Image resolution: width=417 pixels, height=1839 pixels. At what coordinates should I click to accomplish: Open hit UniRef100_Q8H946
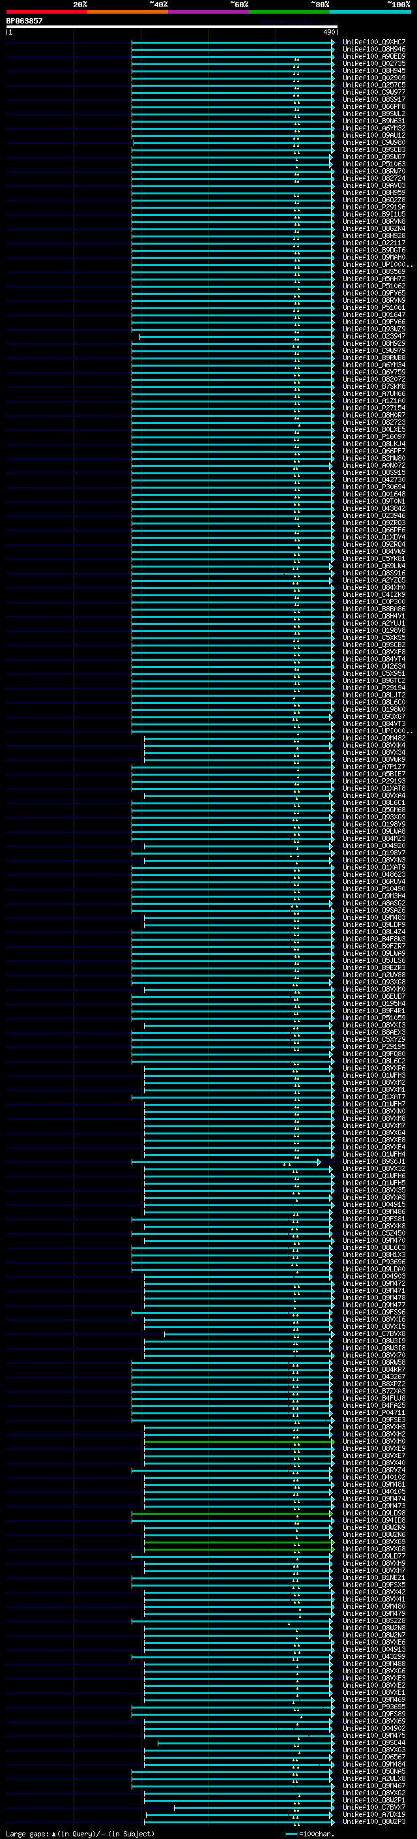[373, 50]
